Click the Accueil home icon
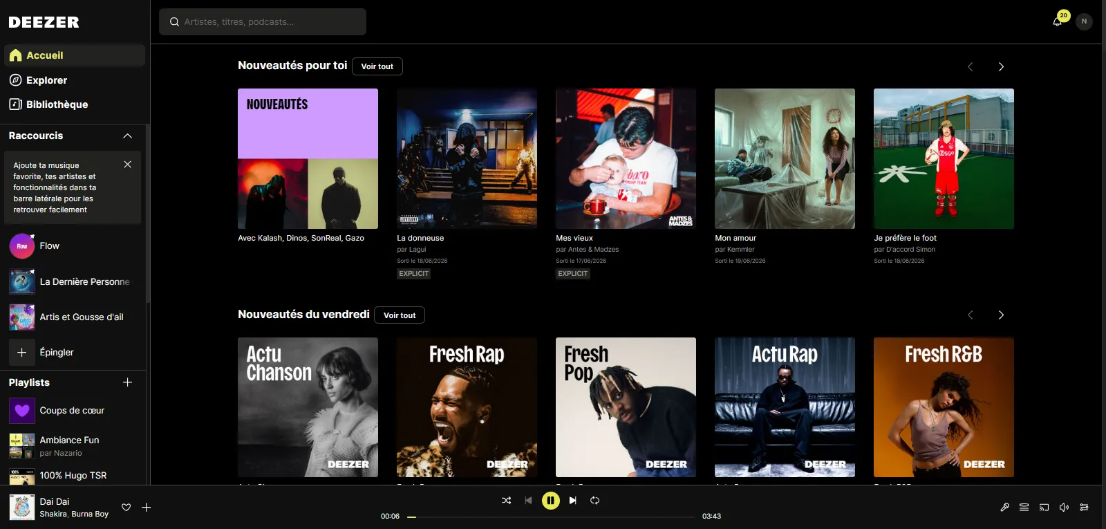This screenshot has height=529, width=1106. click(x=16, y=55)
